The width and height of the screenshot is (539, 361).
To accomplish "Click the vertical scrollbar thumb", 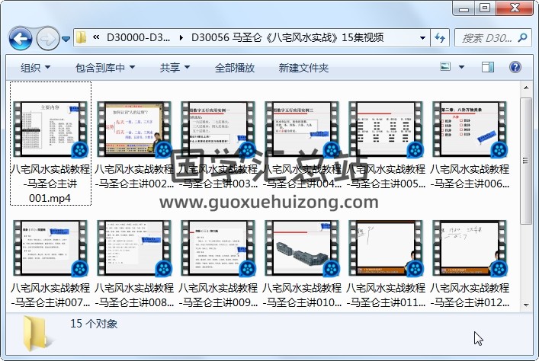I will pyautogui.click(x=526, y=161).
